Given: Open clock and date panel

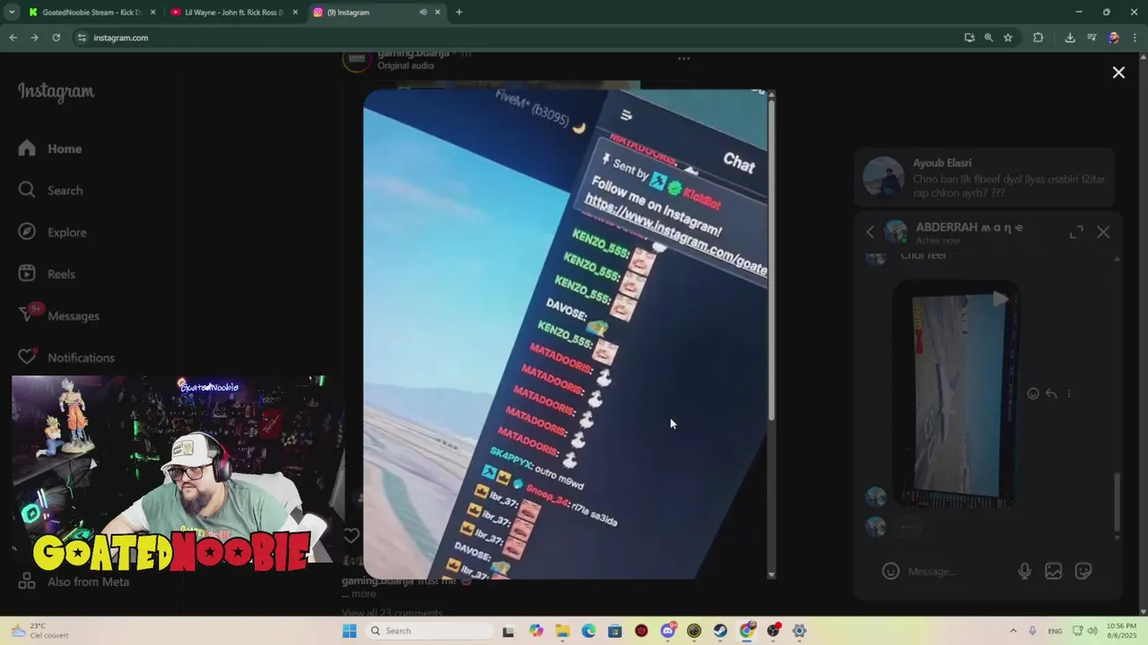Looking at the screenshot, I should [1121, 631].
